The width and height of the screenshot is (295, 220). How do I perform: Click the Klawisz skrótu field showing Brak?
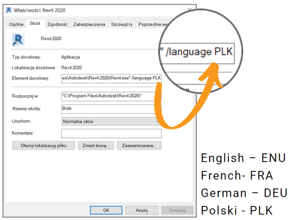(x=111, y=109)
